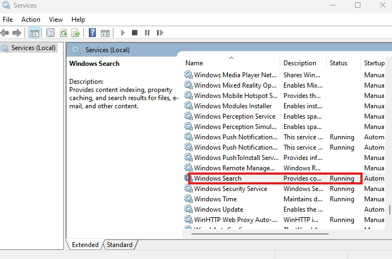
Task: Click gear icon of Windows Media Player Net... row
Action: point(189,75)
